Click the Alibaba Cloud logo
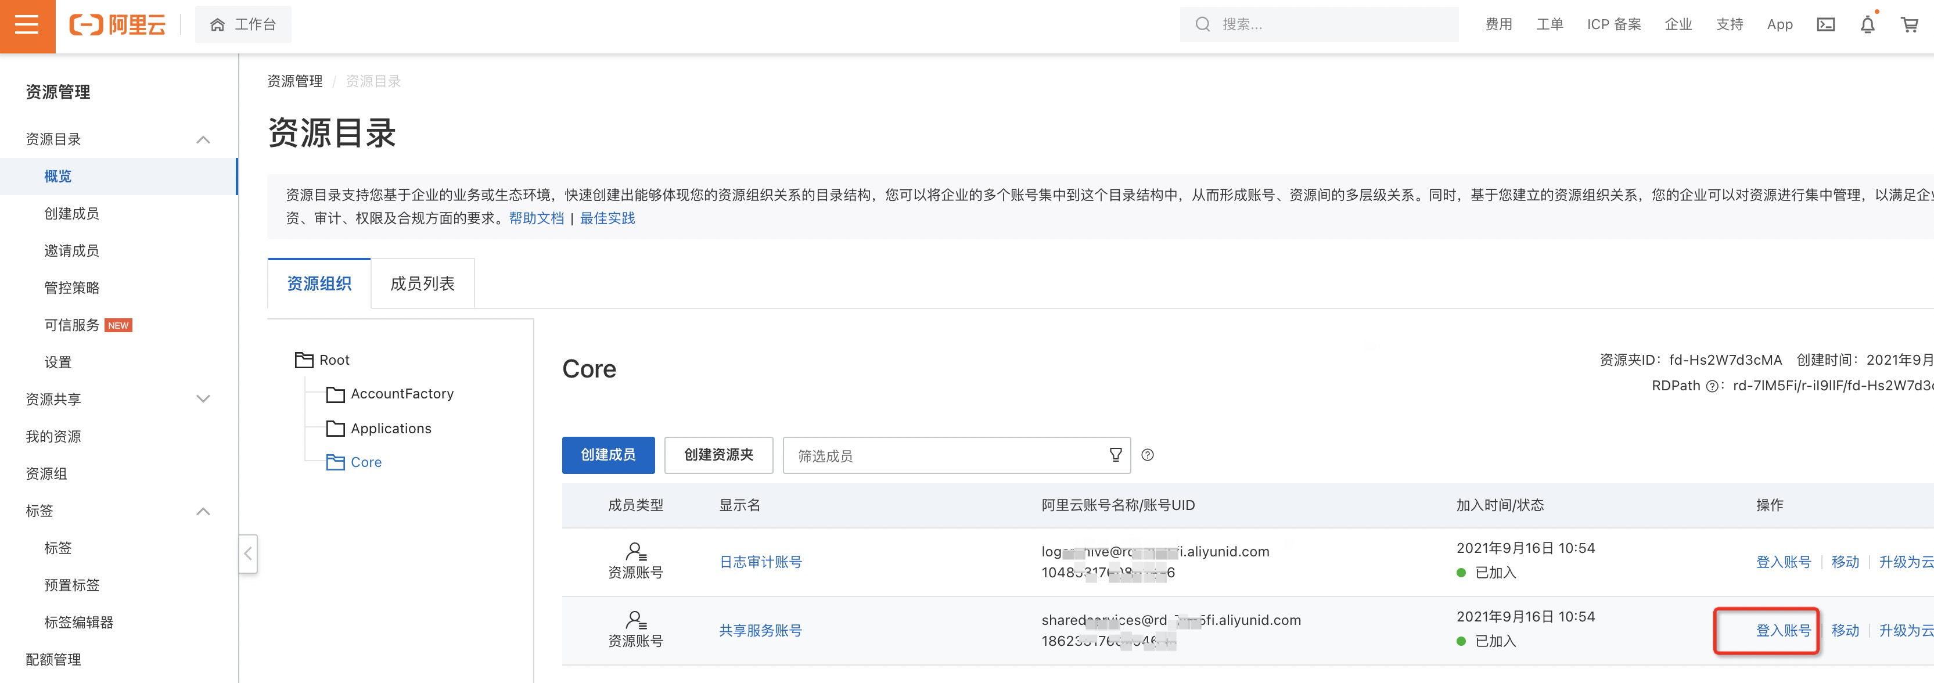The height and width of the screenshot is (683, 1934). (118, 25)
